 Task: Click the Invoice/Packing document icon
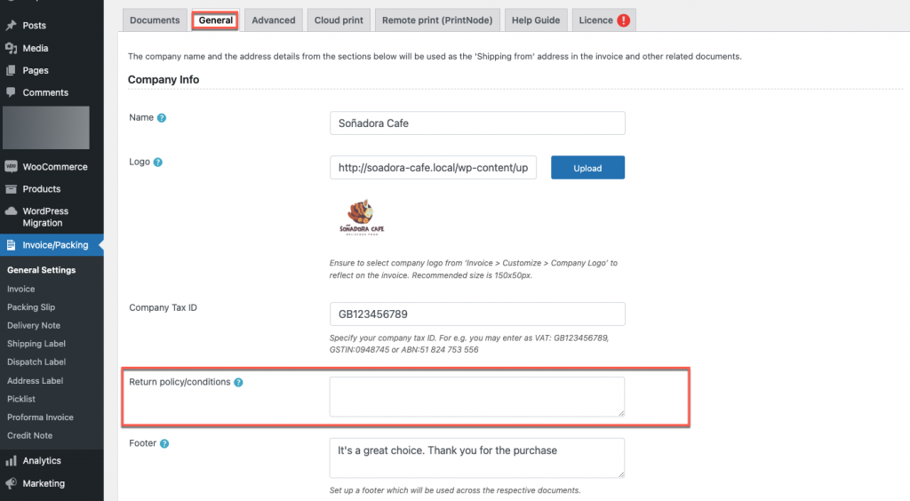11,244
